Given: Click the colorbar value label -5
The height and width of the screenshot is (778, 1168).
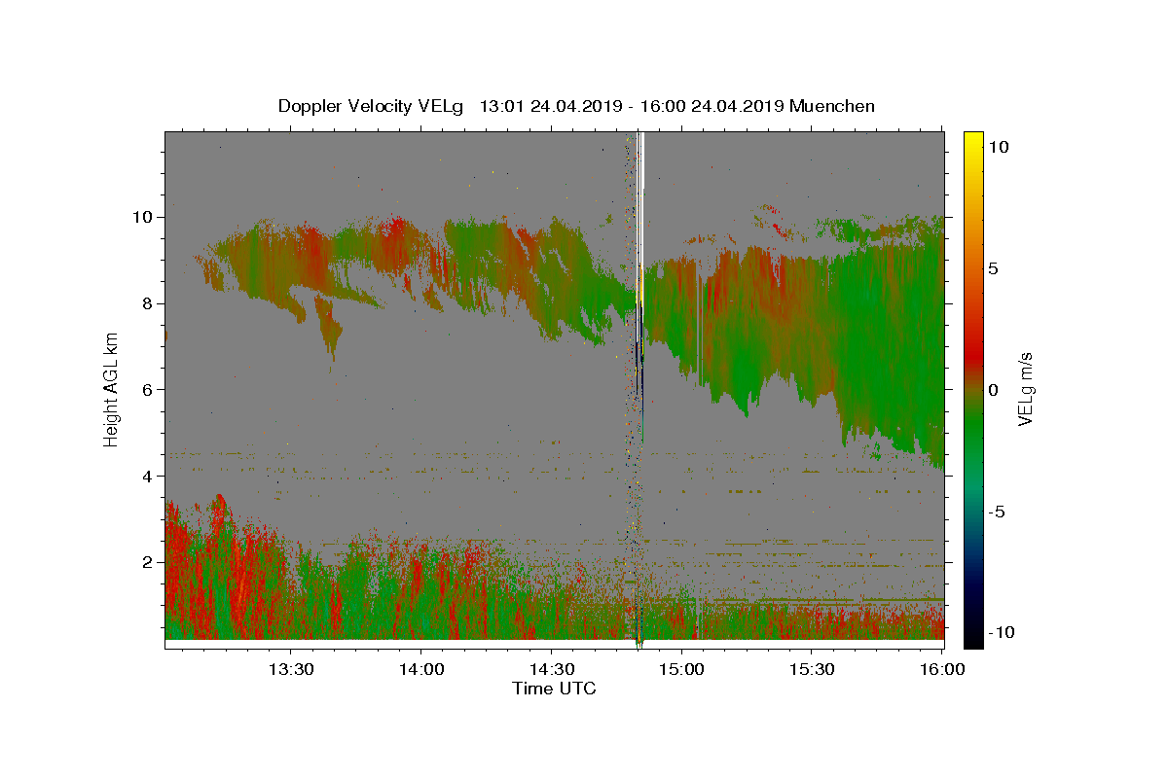Looking at the screenshot, I should tap(999, 512).
